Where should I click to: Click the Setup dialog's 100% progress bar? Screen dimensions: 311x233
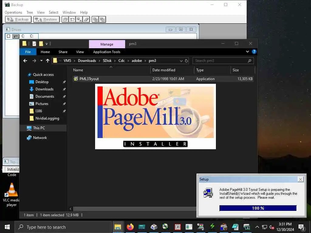(258, 208)
